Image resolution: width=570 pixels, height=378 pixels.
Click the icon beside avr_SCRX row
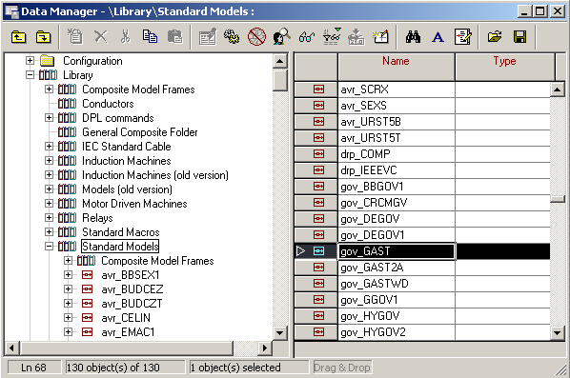[x=318, y=89]
